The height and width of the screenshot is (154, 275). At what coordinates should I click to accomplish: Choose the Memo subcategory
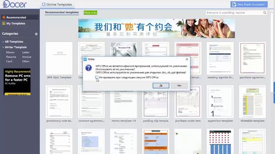(10, 52)
